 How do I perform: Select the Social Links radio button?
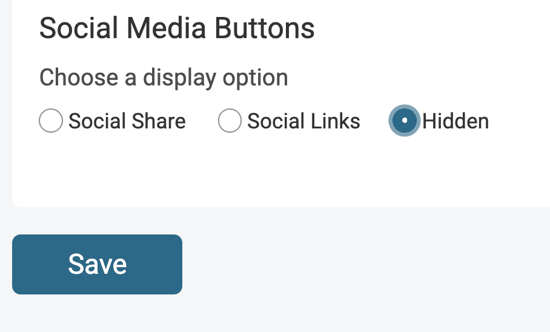click(x=230, y=121)
